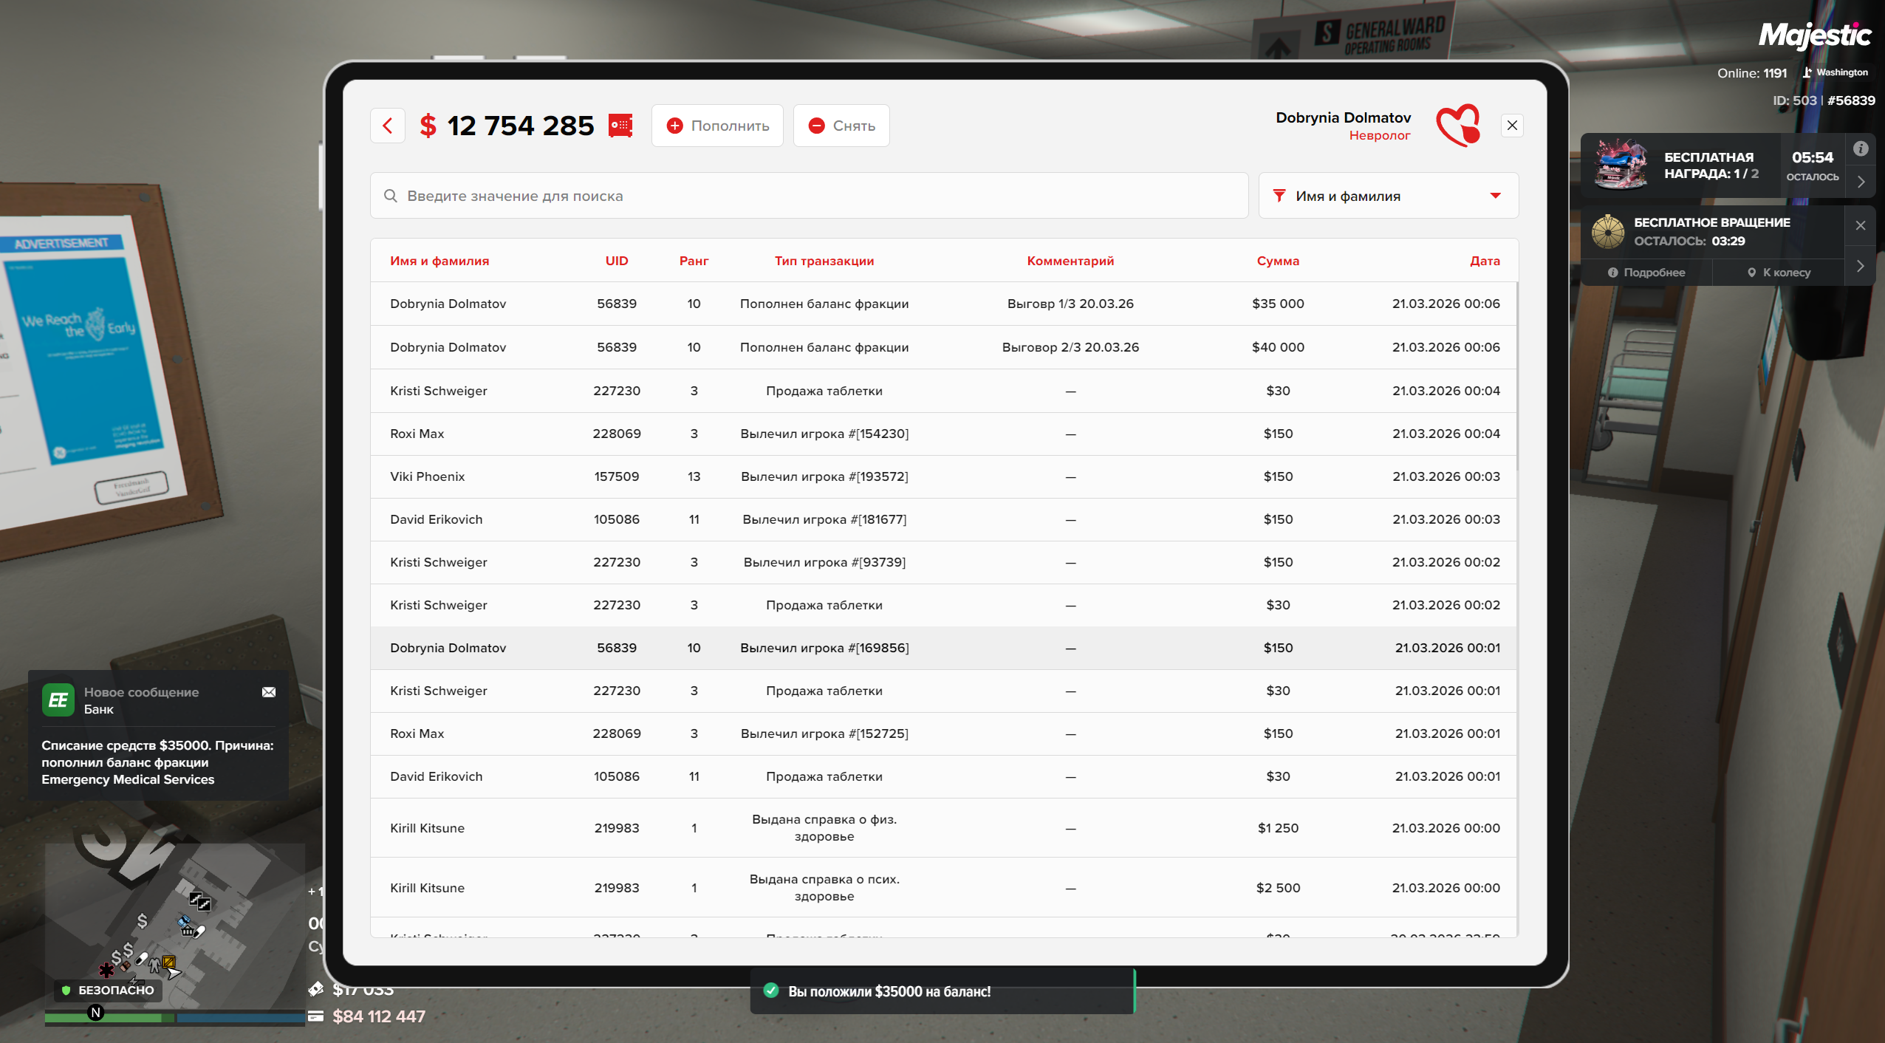Expand the free reward panel arrow
The height and width of the screenshot is (1043, 1885).
(1861, 182)
